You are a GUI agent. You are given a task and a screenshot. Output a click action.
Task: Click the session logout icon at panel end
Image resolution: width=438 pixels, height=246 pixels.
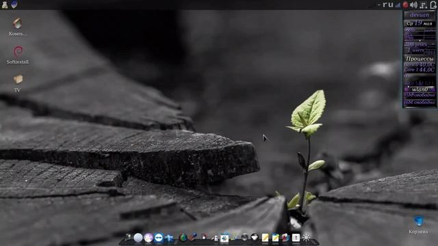pyautogui.click(x=433, y=5)
